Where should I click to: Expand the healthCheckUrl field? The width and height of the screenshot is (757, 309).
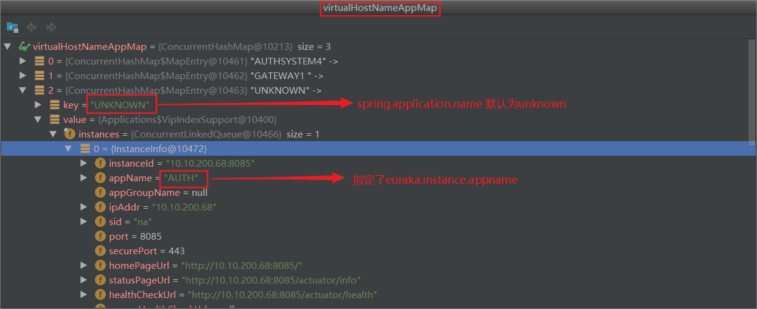(84, 295)
